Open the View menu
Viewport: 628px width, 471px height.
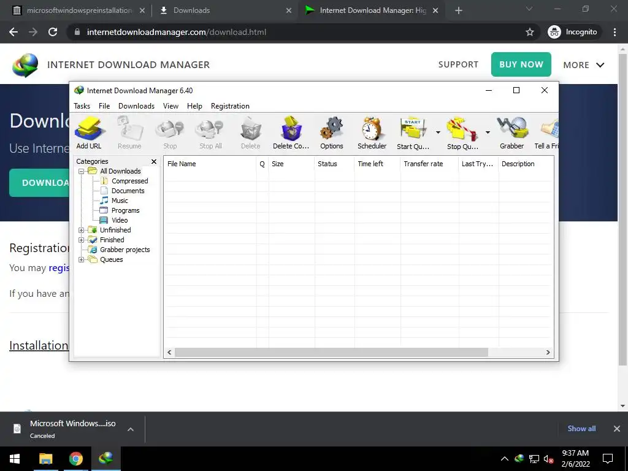[170, 106]
